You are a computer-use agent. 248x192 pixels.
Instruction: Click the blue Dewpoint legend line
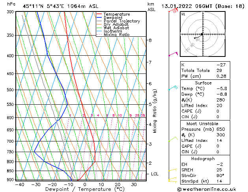(99, 18)
